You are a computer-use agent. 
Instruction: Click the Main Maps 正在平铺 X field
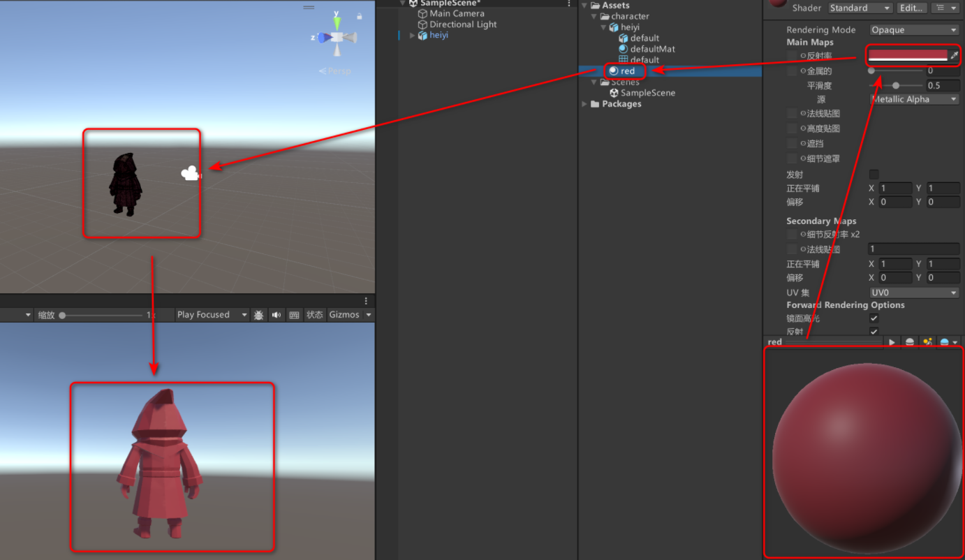click(895, 189)
